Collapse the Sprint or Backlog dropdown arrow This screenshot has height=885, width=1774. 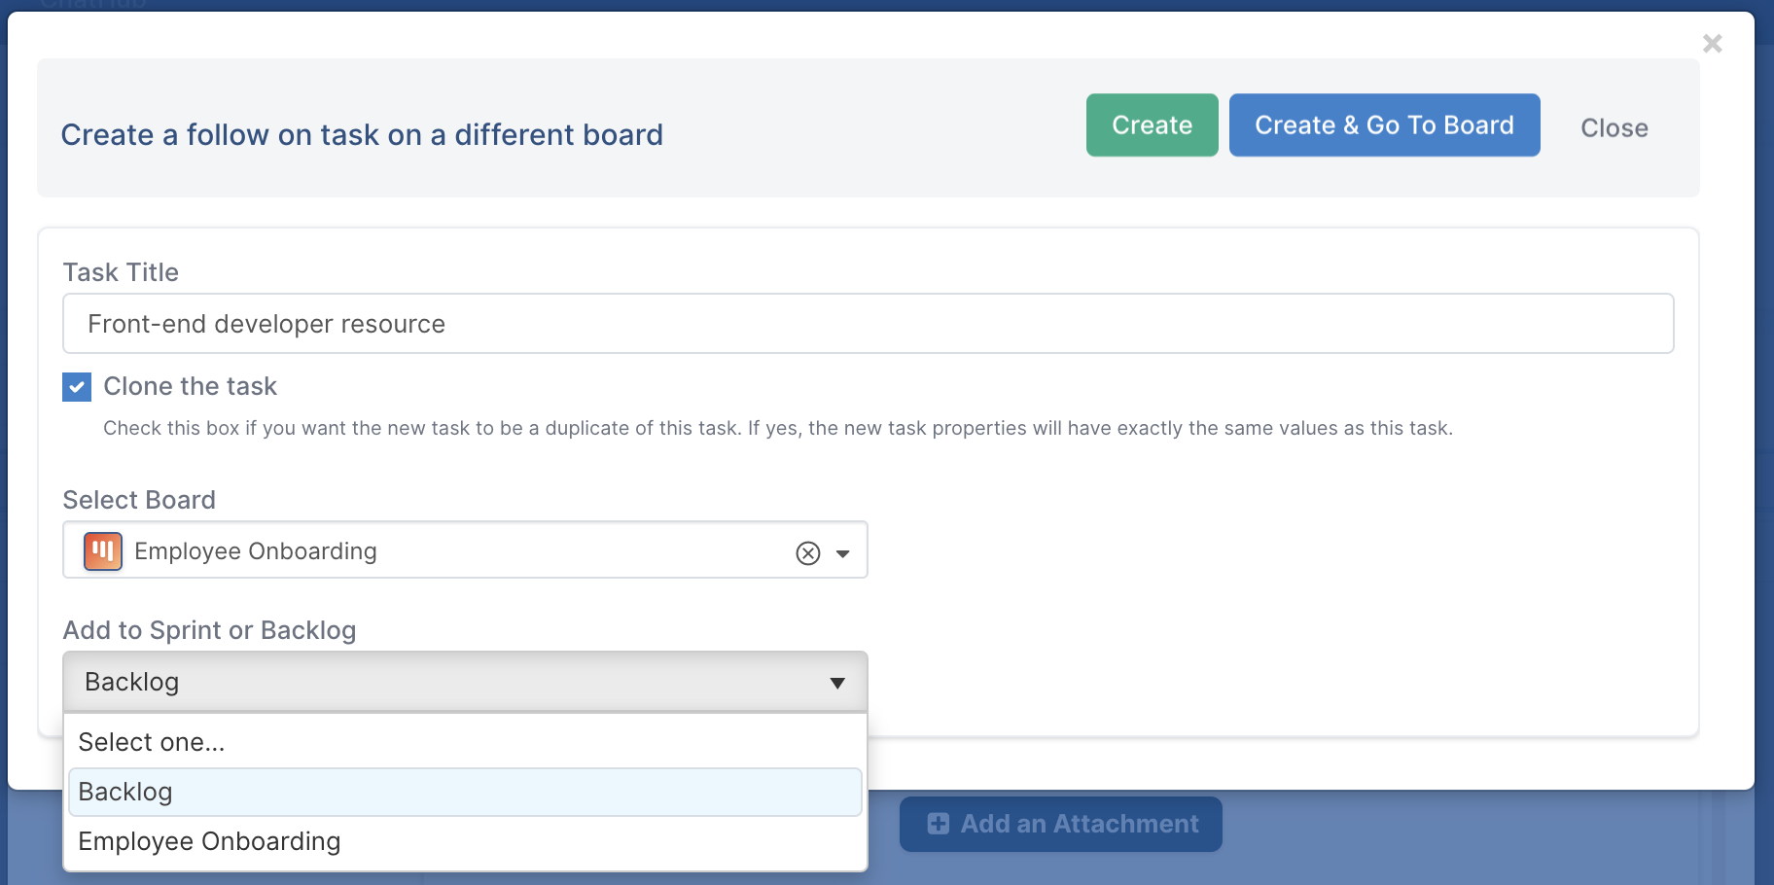[x=837, y=683]
